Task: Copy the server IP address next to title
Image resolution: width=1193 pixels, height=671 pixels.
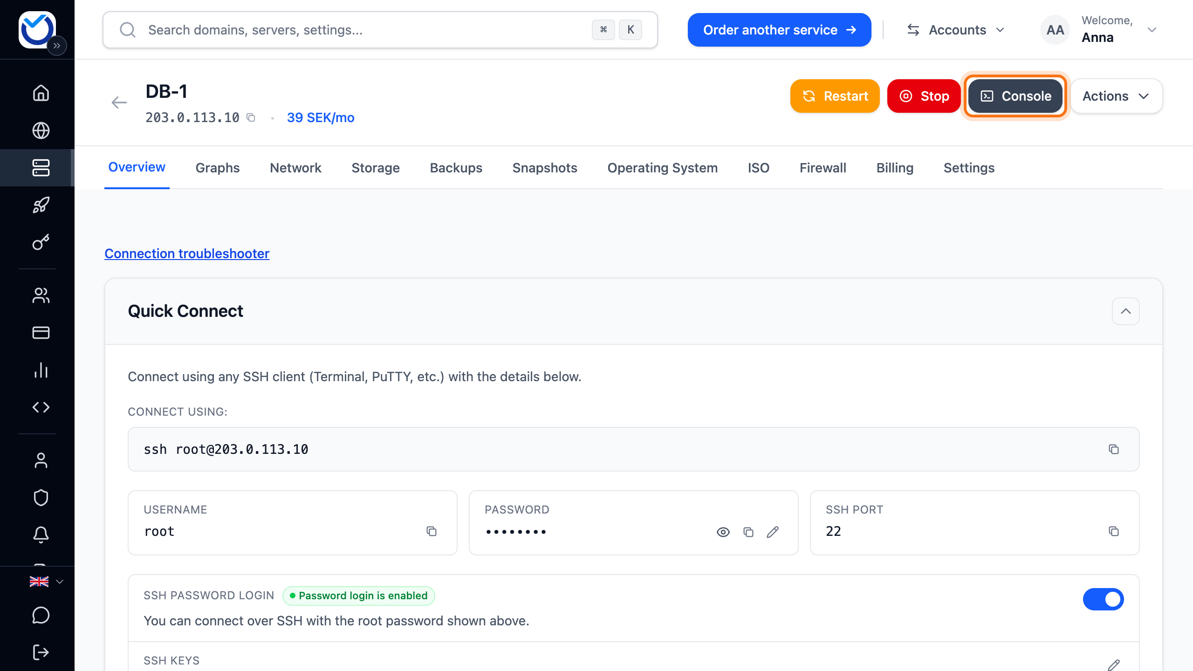Action: [x=251, y=117]
